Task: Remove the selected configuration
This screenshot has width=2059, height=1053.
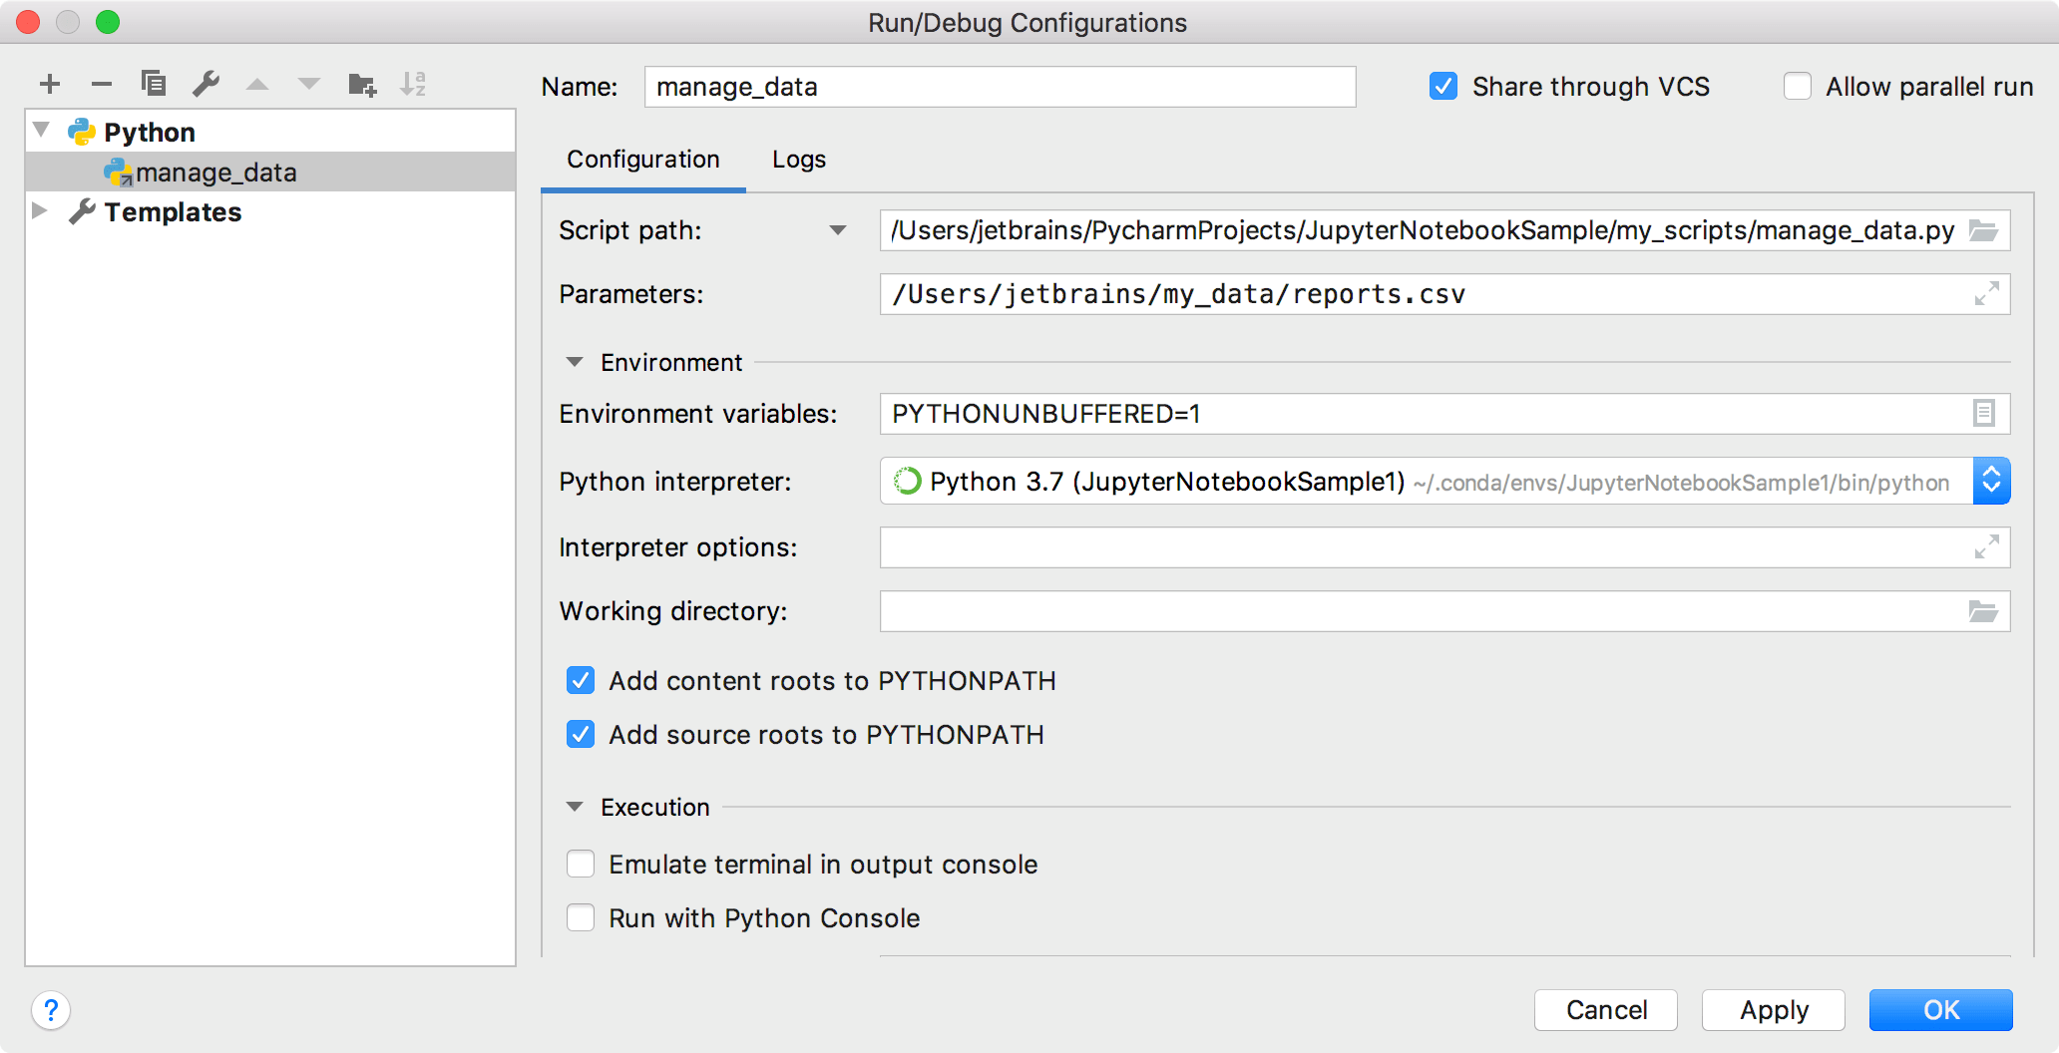Action: (101, 84)
